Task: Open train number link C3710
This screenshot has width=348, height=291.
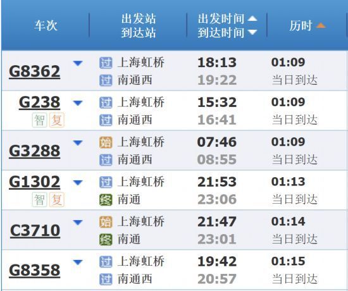Action: (35, 231)
